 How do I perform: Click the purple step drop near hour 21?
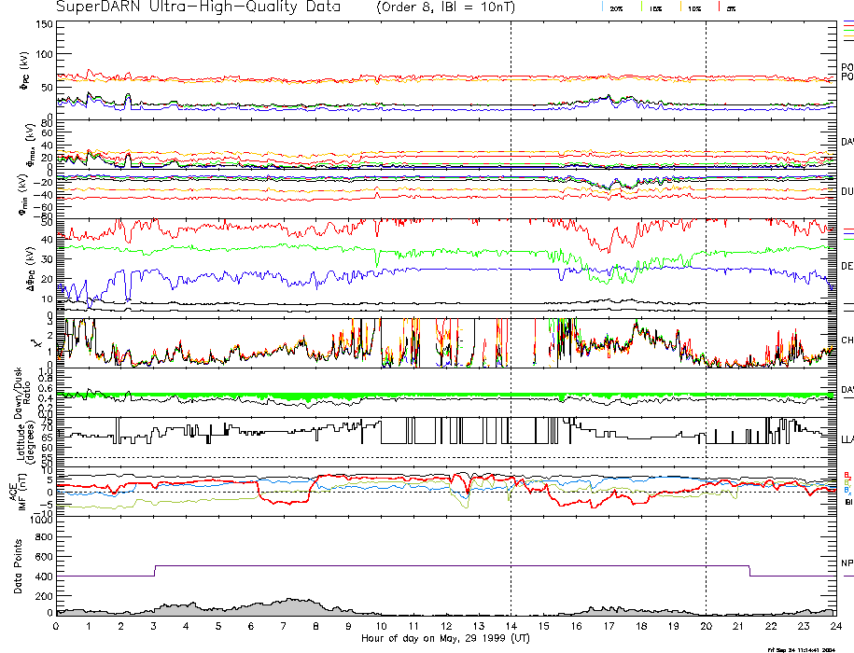pyautogui.click(x=749, y=571)
